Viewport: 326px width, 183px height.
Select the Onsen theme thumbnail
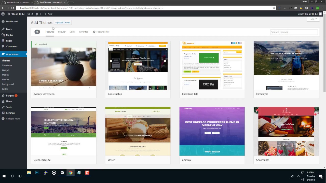click(x=138, y=131)
